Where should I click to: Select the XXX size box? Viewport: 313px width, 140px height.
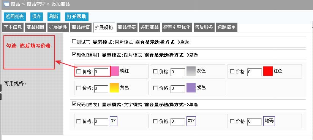pyautogui.click(x=191, y=121)
